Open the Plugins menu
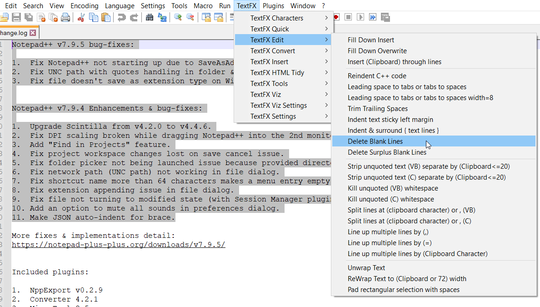 pyautogui.click(x=274, y=6)
